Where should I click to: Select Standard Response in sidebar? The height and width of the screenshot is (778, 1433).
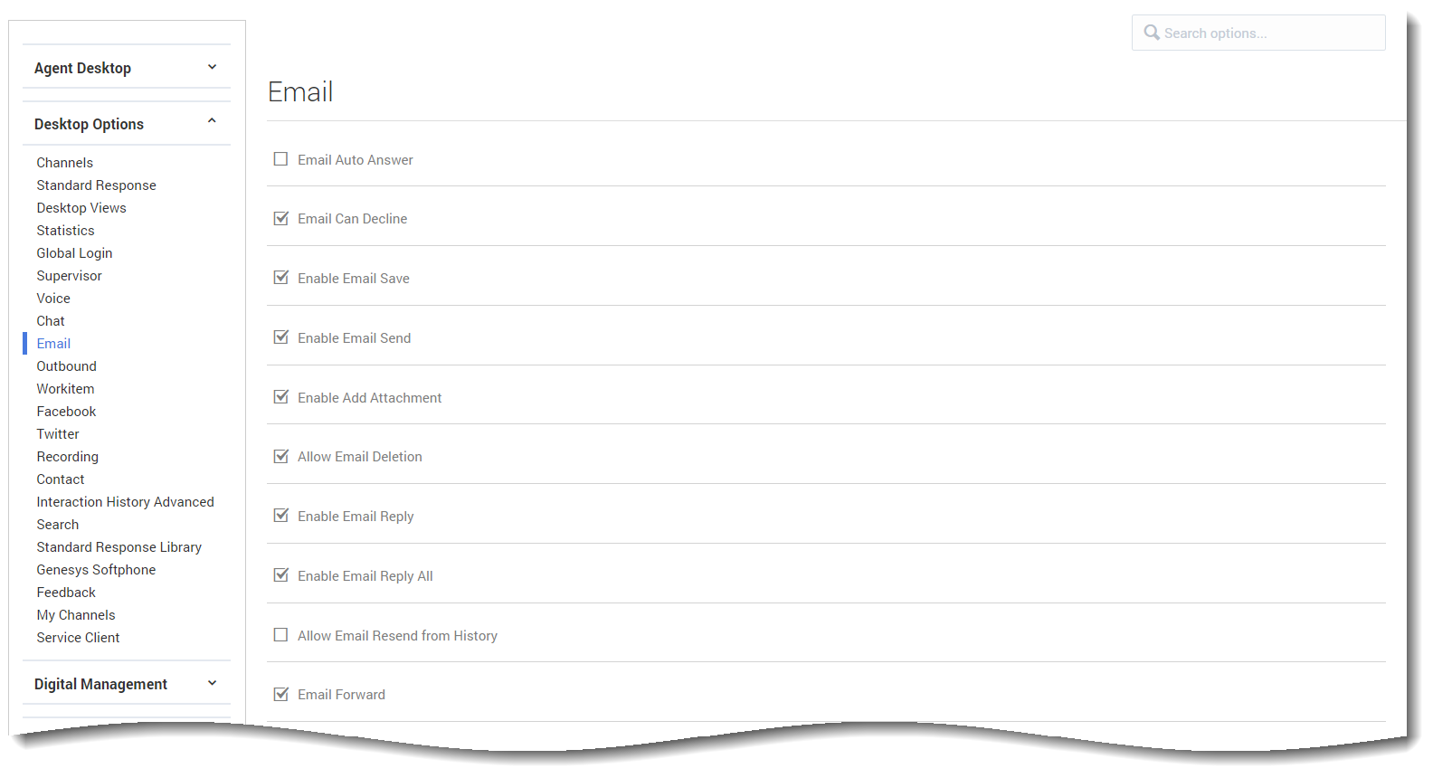pos(97,185)
